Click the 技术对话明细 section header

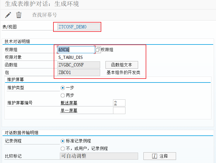[17, 41]
